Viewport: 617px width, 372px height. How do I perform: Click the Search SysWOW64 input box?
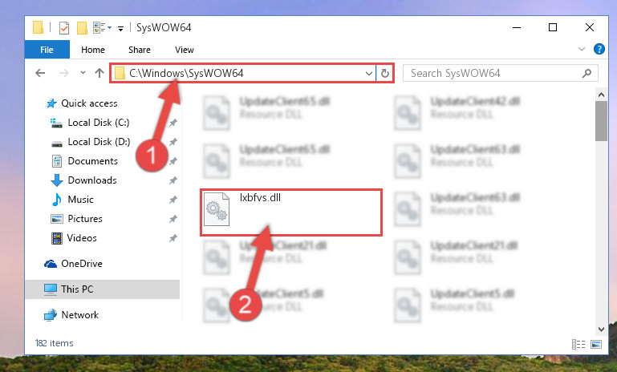coord(493,73)
